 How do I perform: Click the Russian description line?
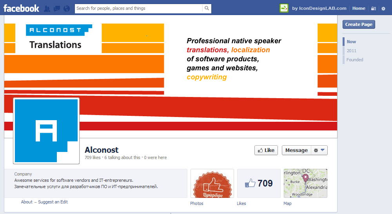(86, 187)
